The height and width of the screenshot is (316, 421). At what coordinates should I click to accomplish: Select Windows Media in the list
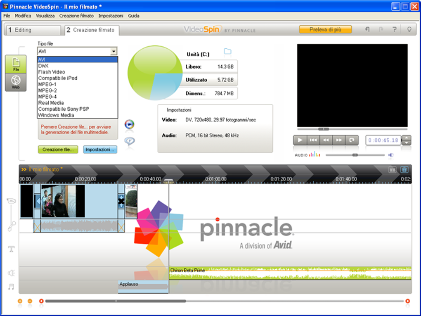tap(56, 115)
